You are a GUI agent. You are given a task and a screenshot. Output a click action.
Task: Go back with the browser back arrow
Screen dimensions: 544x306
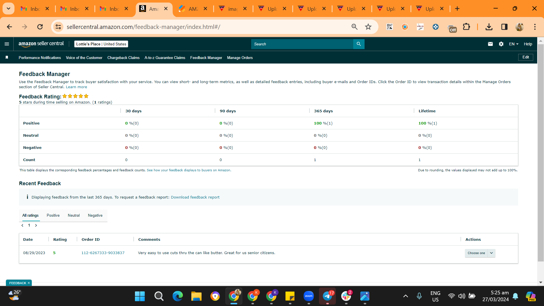[x=9, y=27]
